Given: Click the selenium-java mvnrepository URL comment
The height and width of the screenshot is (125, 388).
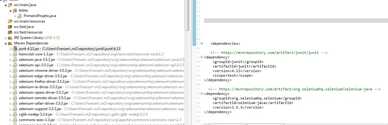Looking at the screenshot, I should (x=295, y=89).
